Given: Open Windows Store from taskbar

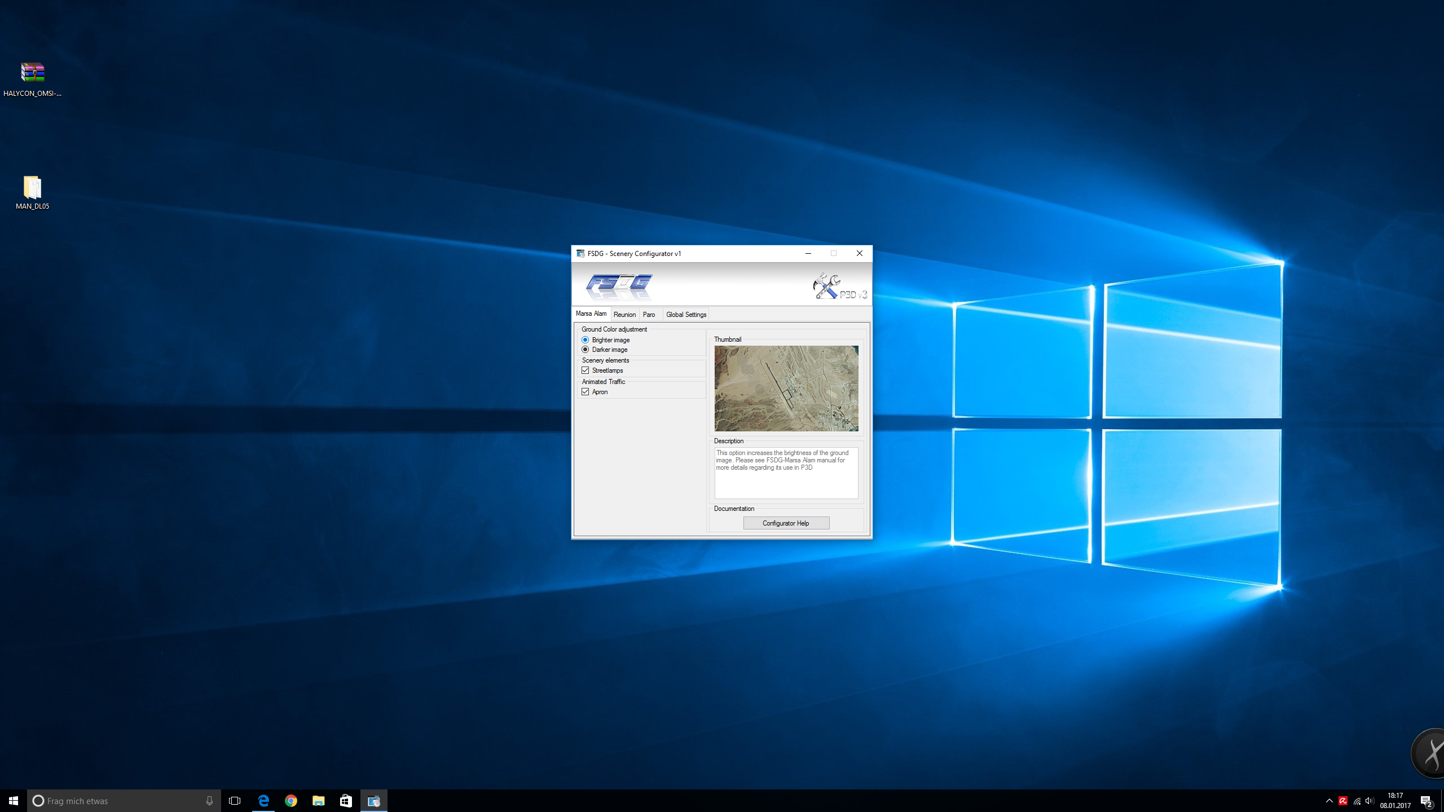Looking at the screenshot, I should [346, 801].
